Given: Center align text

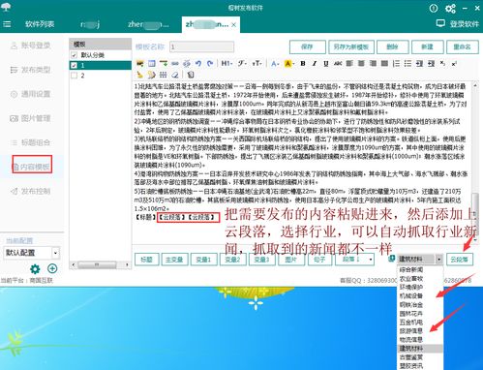Looking at the screenshot, I should point(361,64).
